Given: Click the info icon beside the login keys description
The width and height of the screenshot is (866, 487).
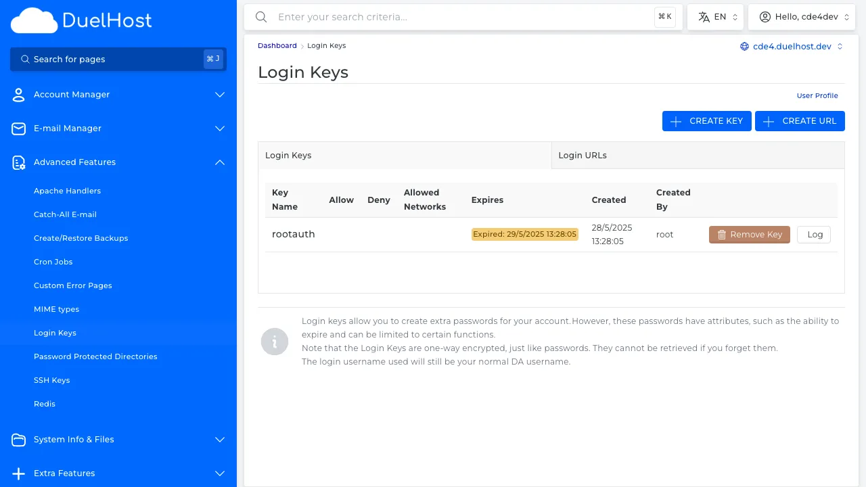Looking at the screenshot, I should tap(275, 342).
